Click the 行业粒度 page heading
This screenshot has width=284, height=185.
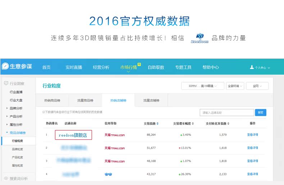pyautogui.click(x=52, y=86)
